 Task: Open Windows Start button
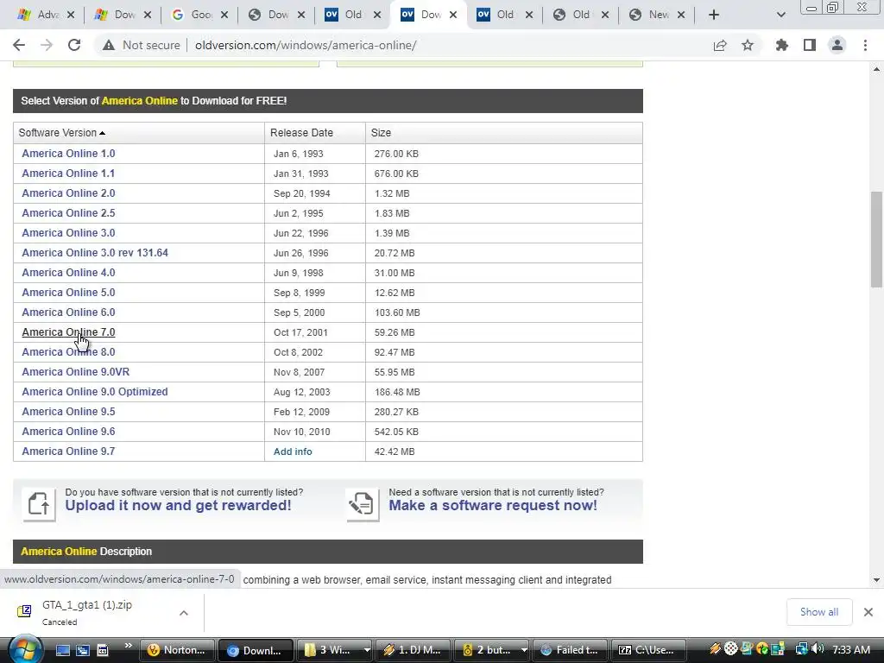click(x=25, y=649)
